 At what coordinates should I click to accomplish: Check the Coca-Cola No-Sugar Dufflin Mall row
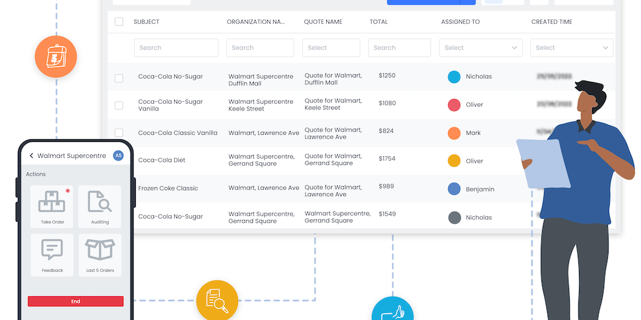click(x=119, y=78)
